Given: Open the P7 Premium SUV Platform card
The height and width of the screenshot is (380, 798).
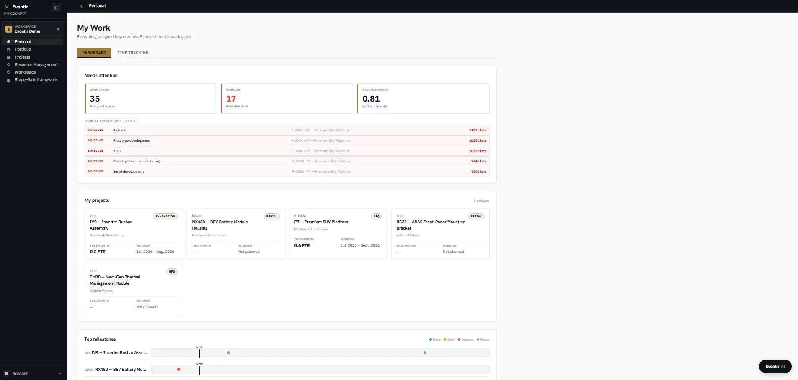Looking at the screenshot, I should pos(338,234).
